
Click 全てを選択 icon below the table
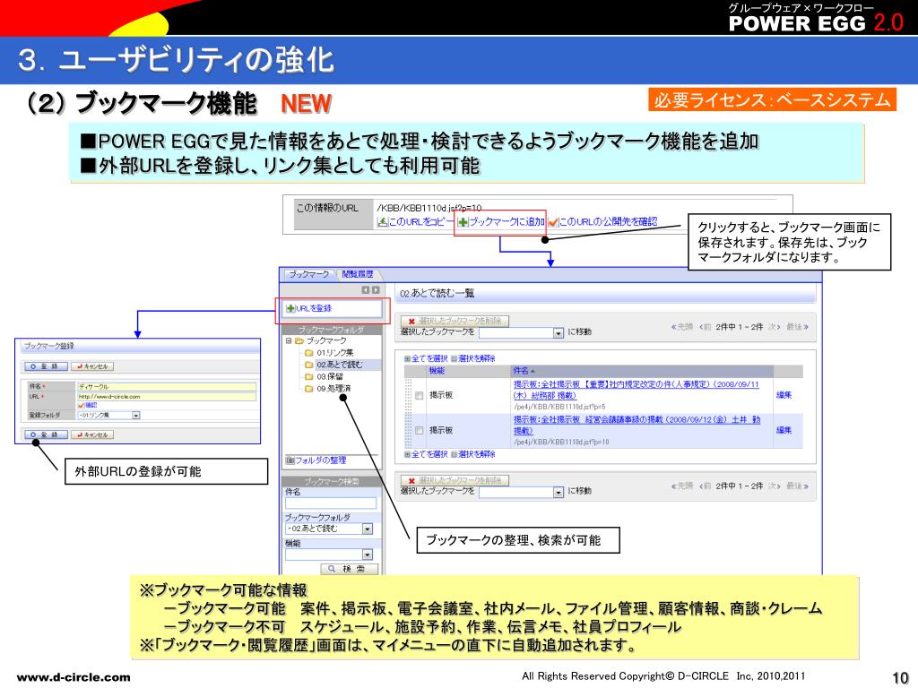coord(408,454)
